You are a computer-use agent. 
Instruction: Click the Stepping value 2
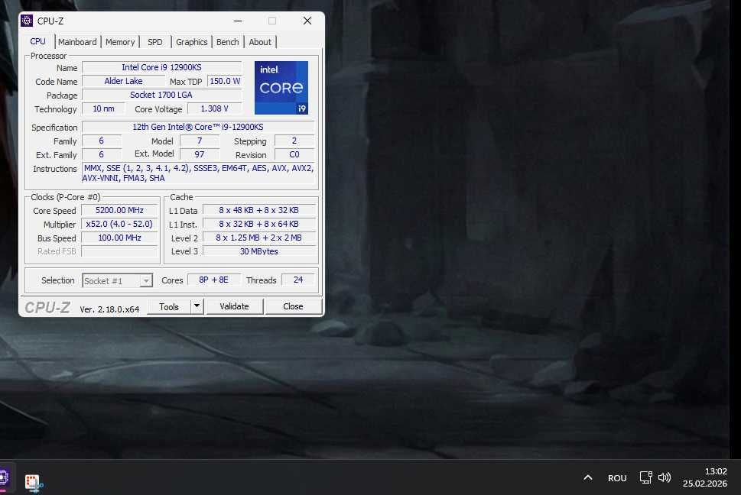pos(294,141)
